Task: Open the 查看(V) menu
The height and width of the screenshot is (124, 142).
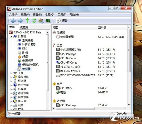Action: coord(25,14)
